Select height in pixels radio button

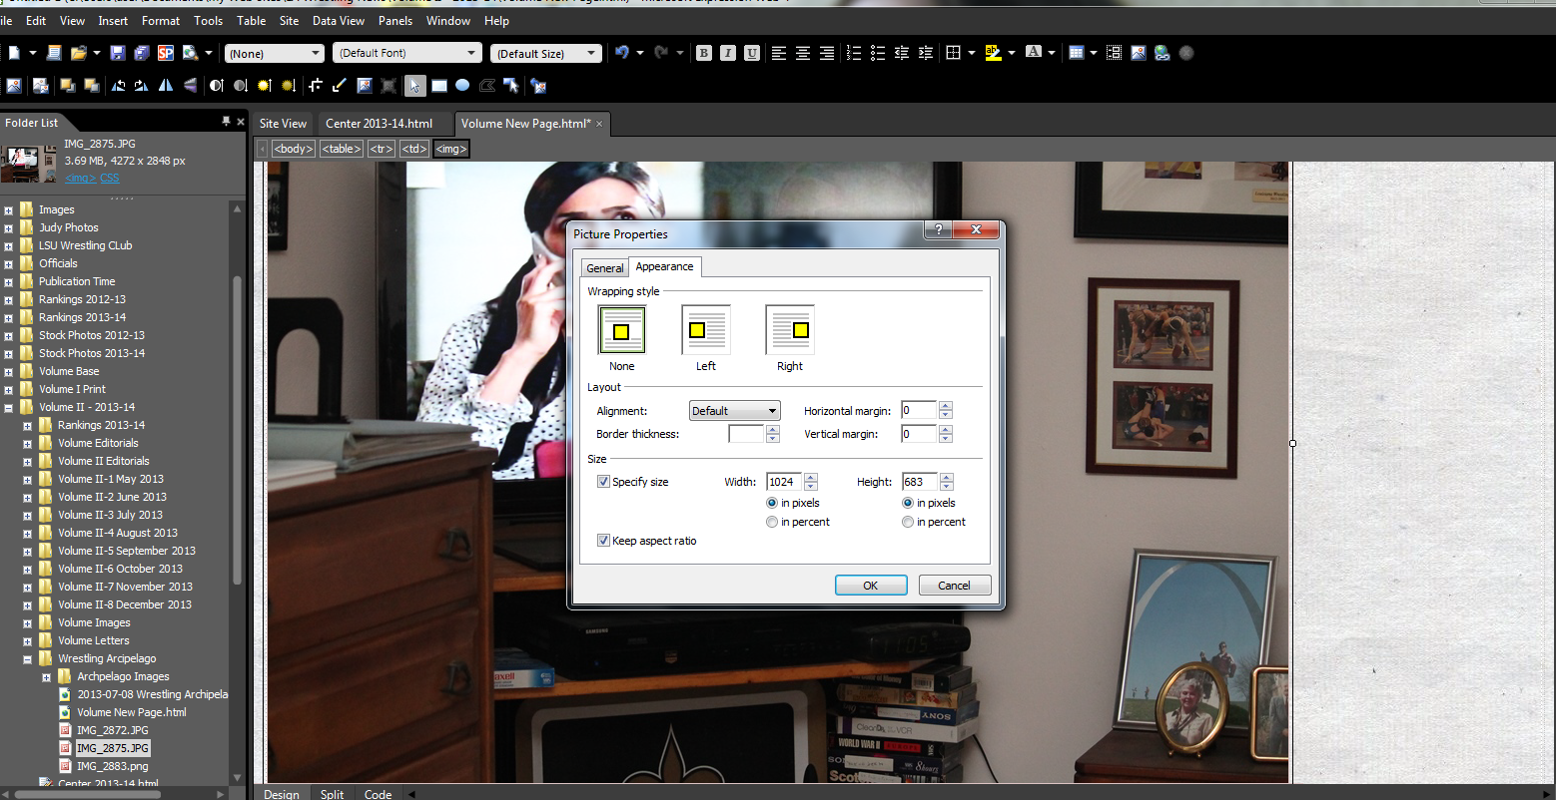pos(908,503)
